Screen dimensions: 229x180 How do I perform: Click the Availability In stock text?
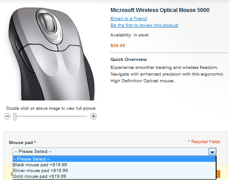click(130, 35)
